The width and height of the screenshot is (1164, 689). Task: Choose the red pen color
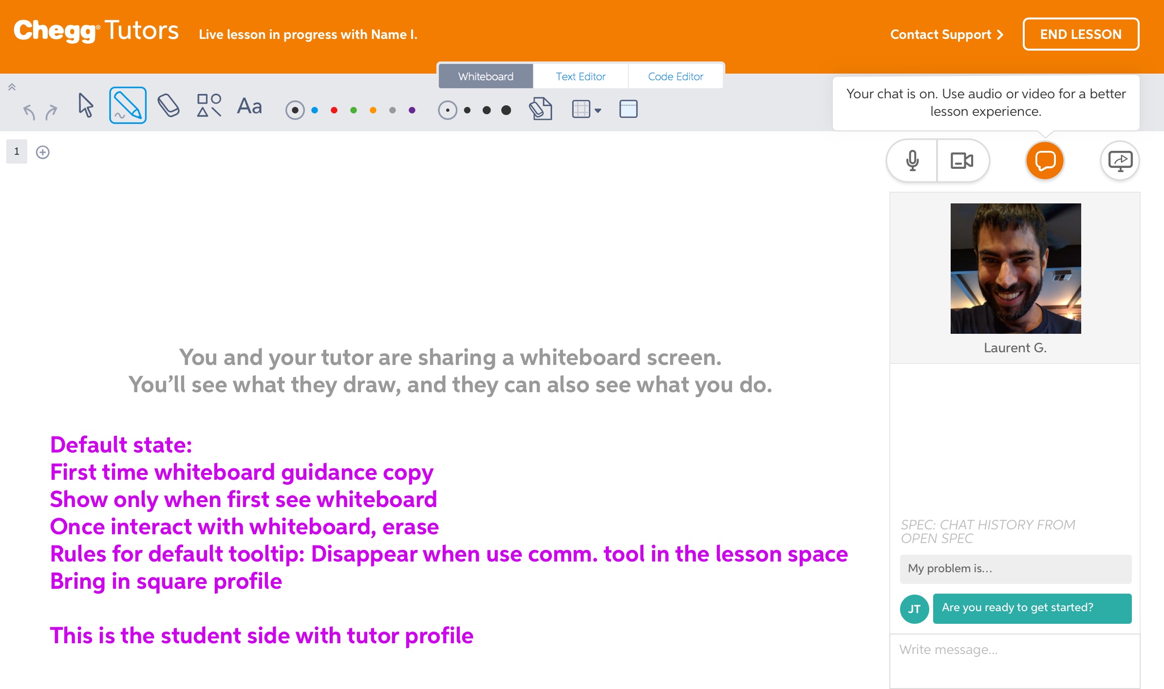tap(334, 110)
